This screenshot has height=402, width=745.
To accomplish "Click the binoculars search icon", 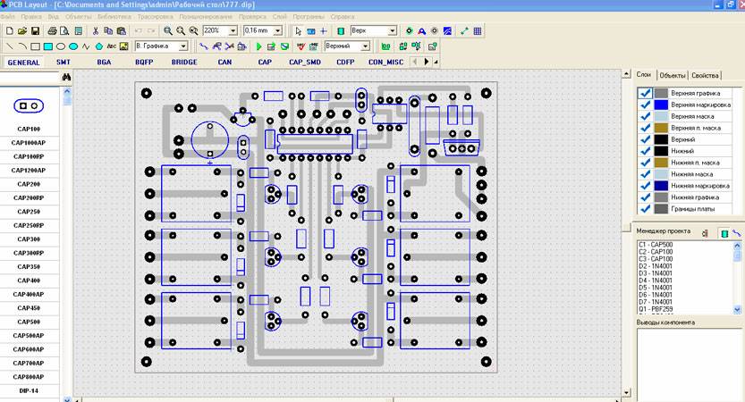I will coord(66,78).
